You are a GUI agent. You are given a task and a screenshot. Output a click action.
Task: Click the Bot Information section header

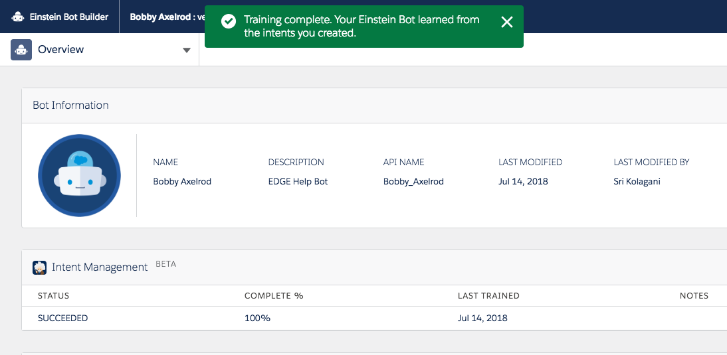pyautogui.click(x=70, y=105)
